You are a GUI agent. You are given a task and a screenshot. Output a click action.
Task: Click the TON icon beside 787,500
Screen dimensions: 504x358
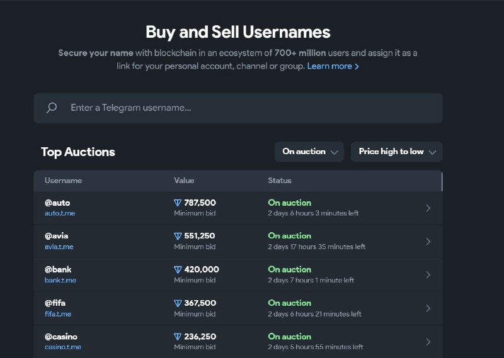coord(178,203)
